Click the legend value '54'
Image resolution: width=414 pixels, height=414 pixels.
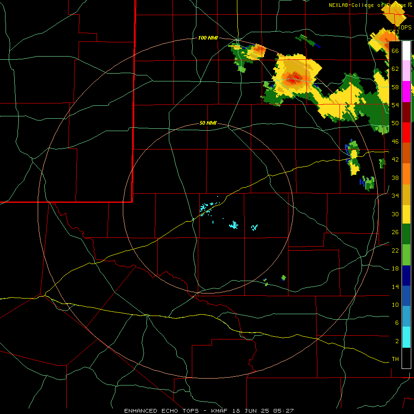[x=395, y=105]
